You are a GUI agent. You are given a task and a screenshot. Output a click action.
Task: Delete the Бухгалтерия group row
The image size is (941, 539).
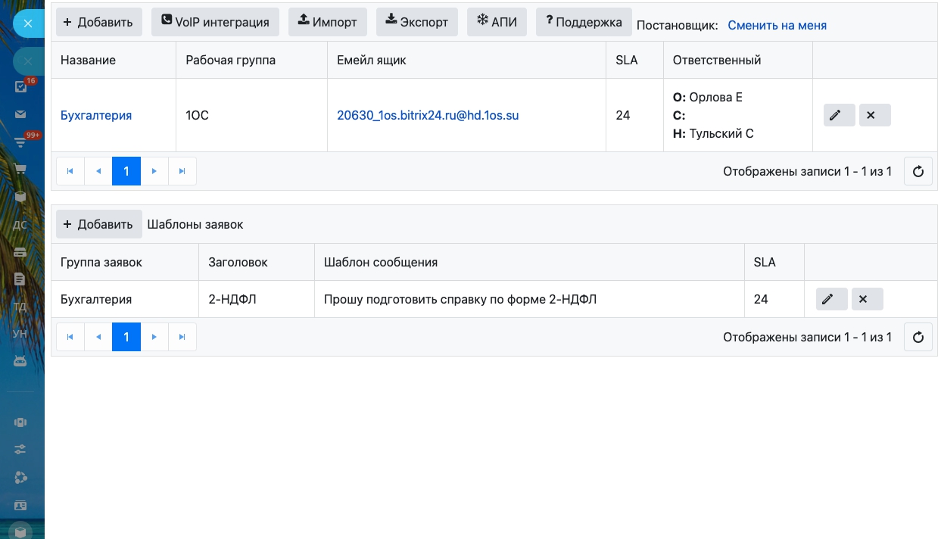tap(874, 115)
